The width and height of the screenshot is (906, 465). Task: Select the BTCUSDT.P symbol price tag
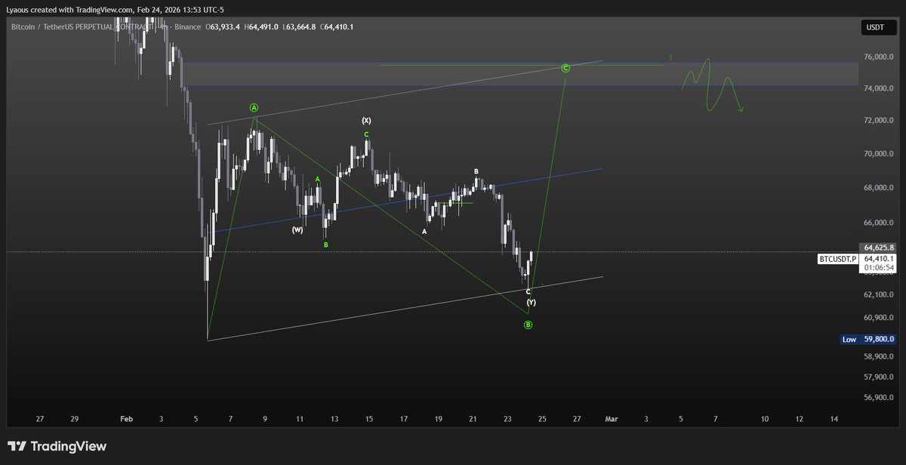[839, 259]
